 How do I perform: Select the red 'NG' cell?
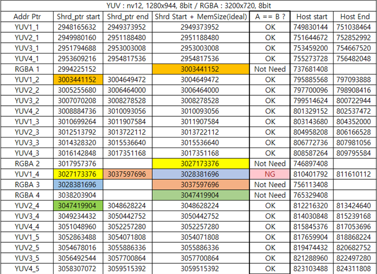point(270,174)
